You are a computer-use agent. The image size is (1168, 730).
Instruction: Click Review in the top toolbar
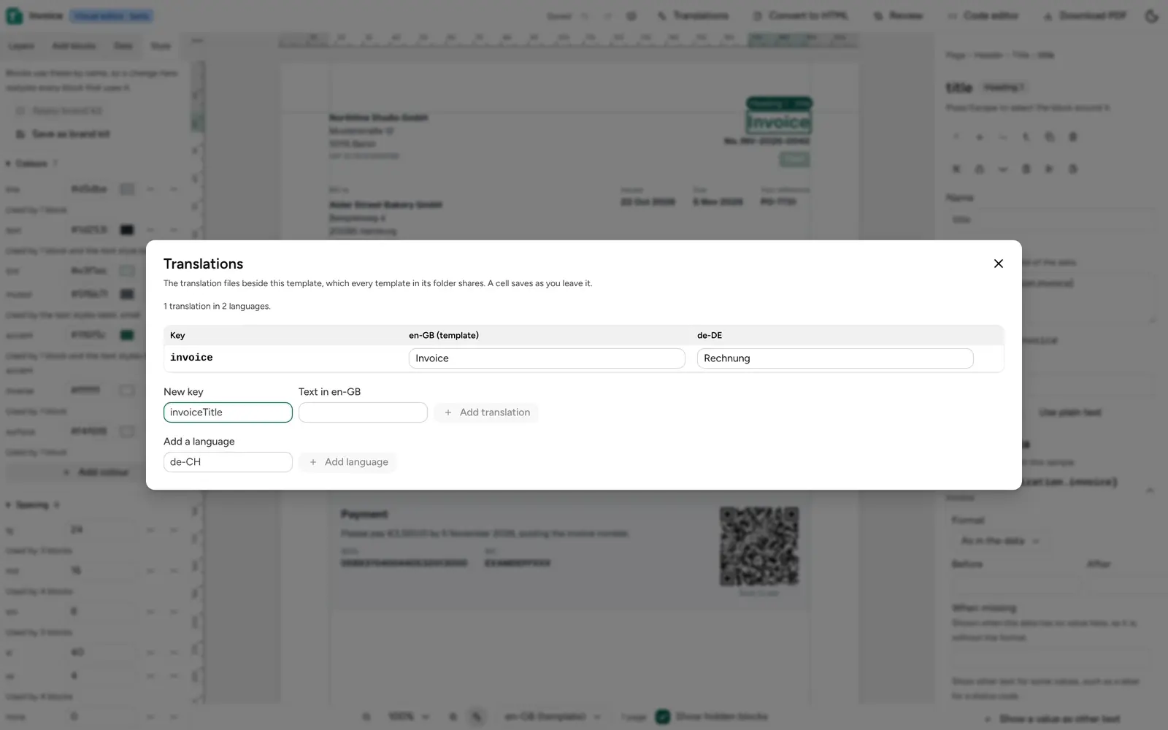(x=898, y=15)
